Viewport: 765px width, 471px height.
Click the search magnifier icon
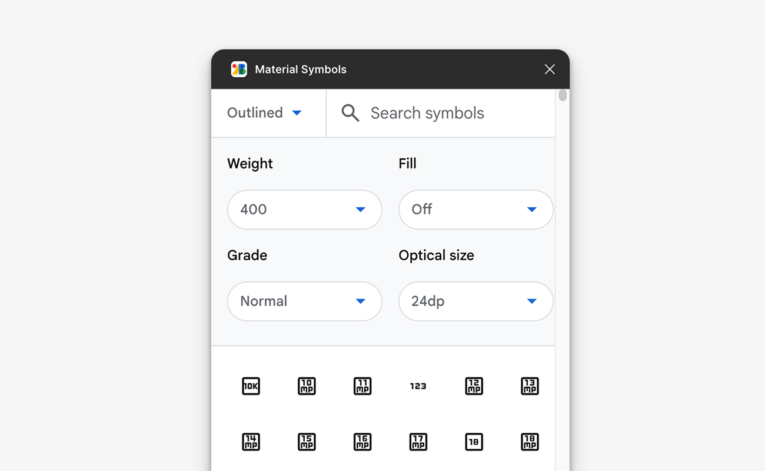click(350, 113)
